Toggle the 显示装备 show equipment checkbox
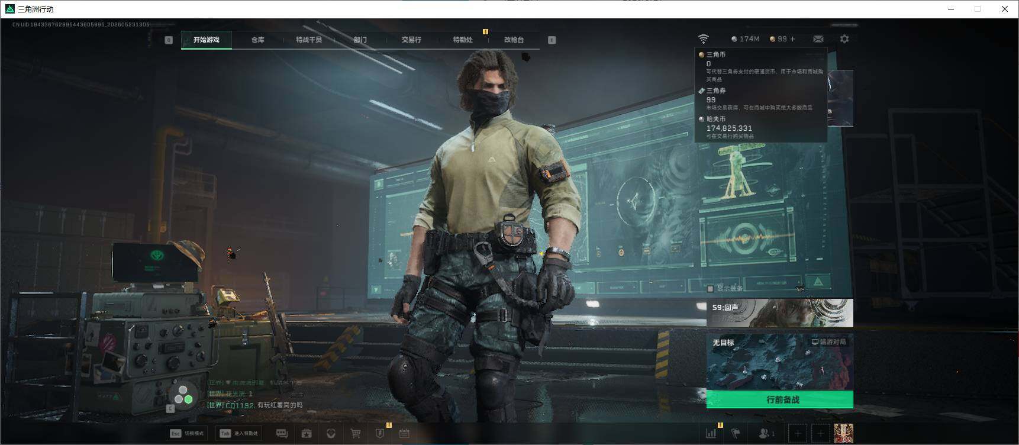The width and height of the screenshot is (1019, 445). point(710,289)
